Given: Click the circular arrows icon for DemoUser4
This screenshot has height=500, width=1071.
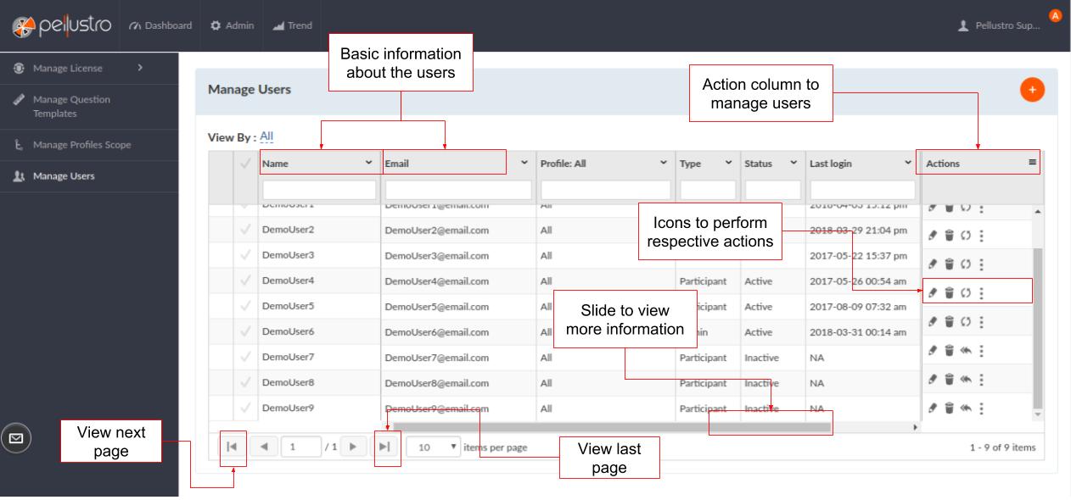Looking at the screenshot, I should tap(964, 293).
